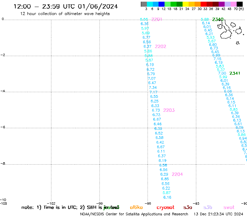
Task: Click the bright red swatch in the color scale
Action: click(x=203, y=4)
